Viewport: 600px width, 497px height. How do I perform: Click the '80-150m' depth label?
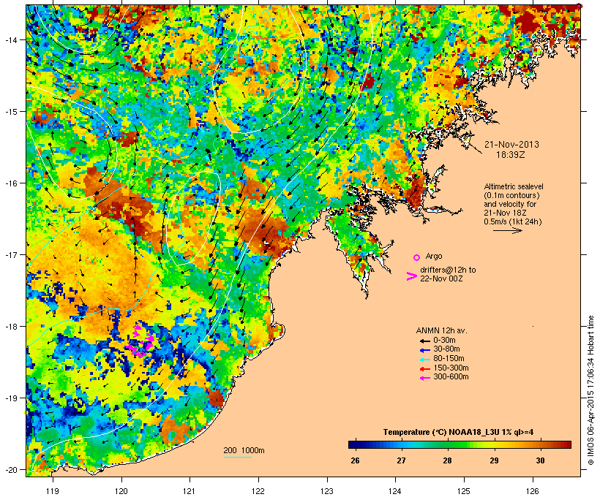[x=449, y=359]
